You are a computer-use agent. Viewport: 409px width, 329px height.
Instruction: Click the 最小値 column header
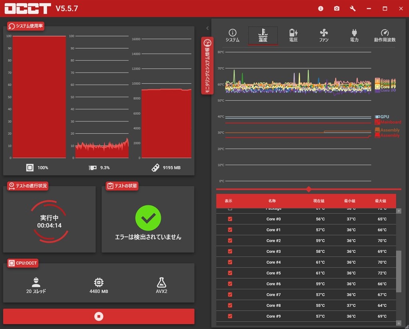click(349, 201)
